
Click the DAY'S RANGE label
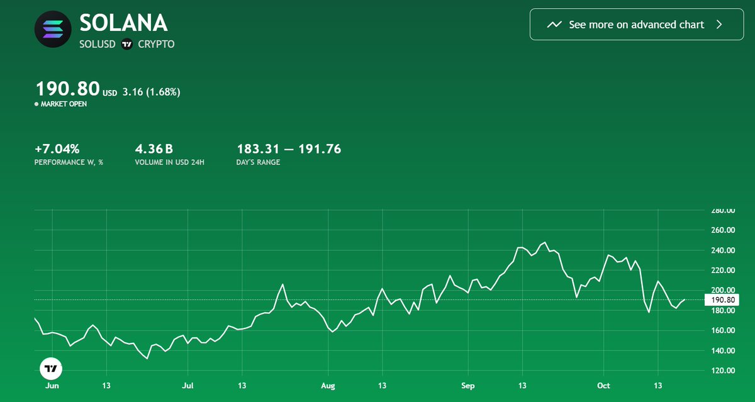pos(259,162)
